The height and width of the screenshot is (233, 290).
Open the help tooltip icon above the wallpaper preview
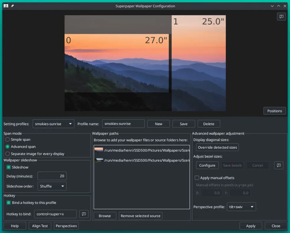point(281,16)
